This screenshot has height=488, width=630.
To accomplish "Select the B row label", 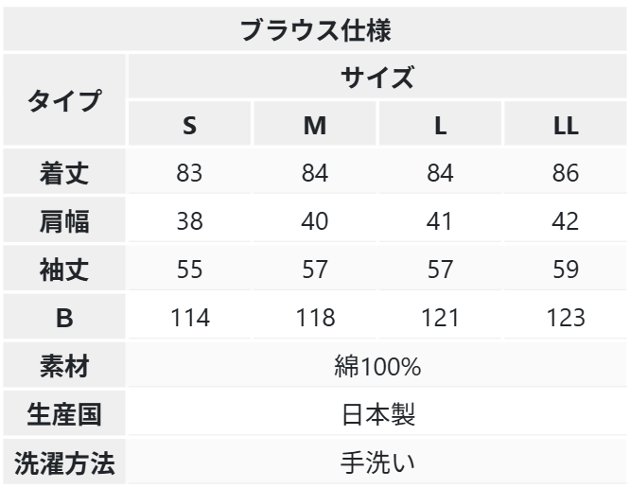I will (x=64, y=319).
